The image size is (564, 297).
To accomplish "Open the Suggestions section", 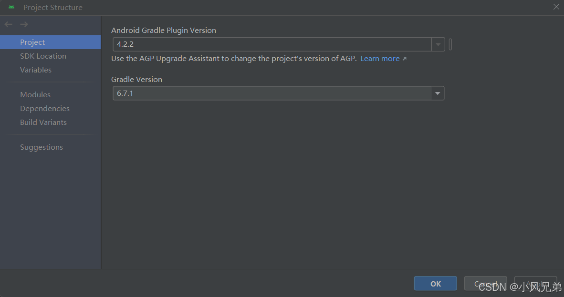I will pyautogui.click(x=41, y=147).
